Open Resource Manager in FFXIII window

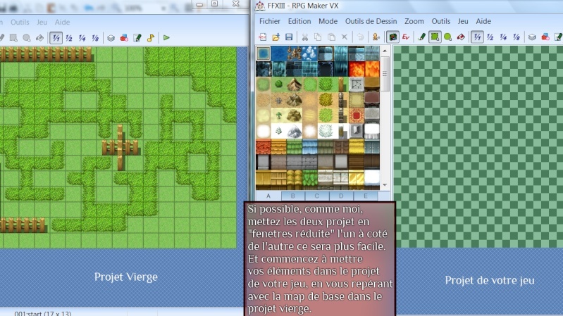pos(545,37)
